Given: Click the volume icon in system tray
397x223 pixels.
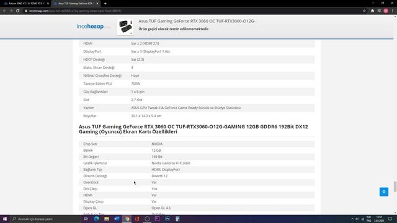Looking at the screenshot, I should pos(357,219).
